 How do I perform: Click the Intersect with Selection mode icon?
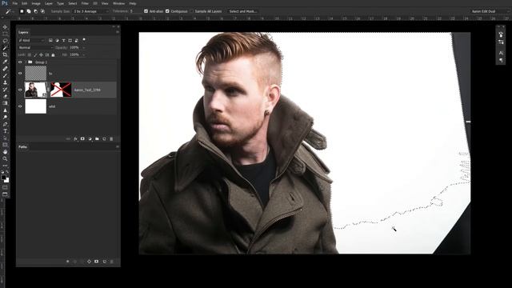pos(42,11)
